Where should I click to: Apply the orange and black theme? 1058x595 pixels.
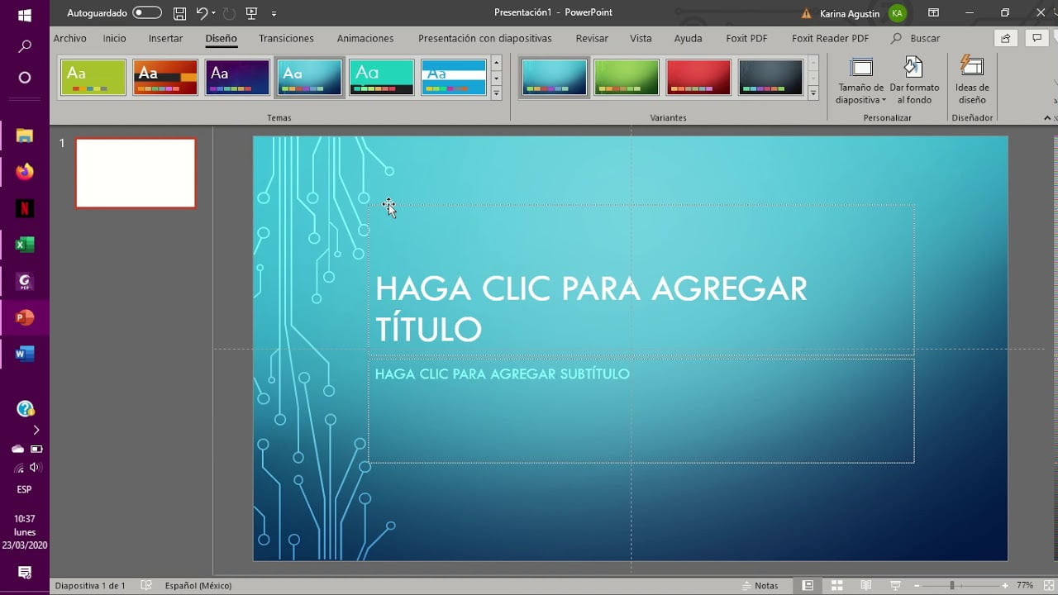[x=165, y=78]
